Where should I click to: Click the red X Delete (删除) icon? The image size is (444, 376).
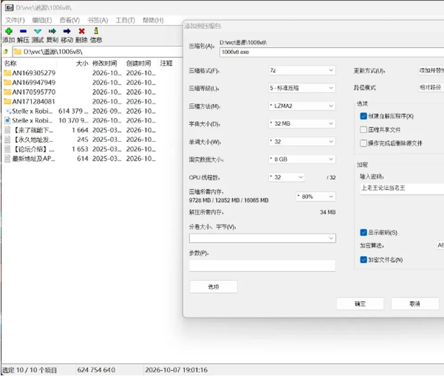(x=81, y=31)
